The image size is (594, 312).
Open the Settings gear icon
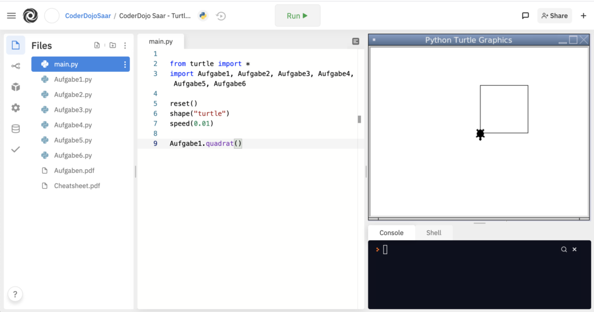[x=16, y=108]
